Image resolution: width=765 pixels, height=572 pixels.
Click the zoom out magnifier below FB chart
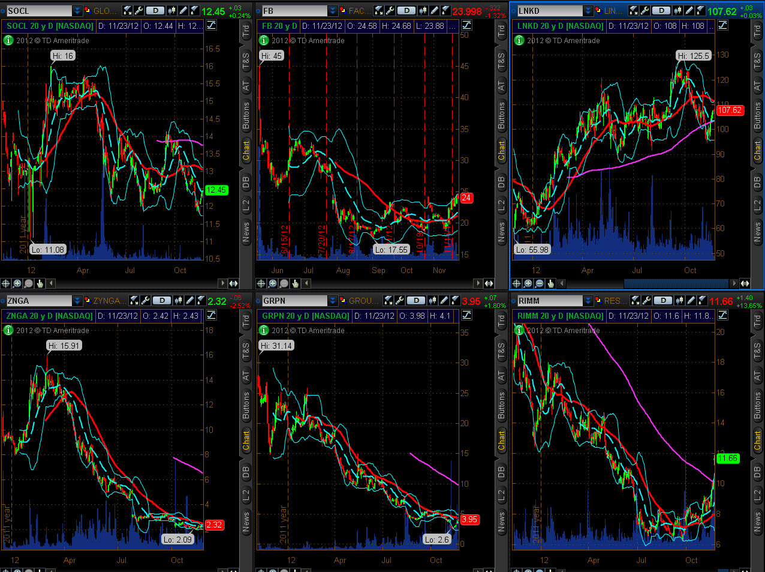284,283
